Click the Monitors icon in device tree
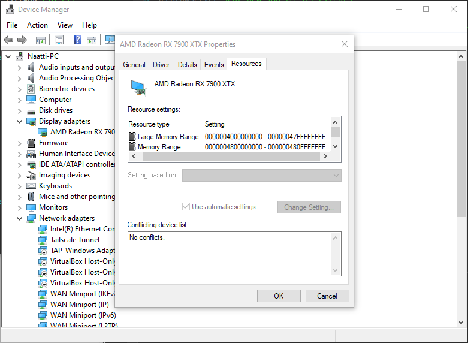Image resolution: width=468 pixels, height=343 pixels. coord(31,207)
